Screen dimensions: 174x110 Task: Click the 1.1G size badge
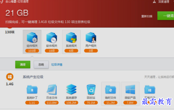click(x=32, y=103)
